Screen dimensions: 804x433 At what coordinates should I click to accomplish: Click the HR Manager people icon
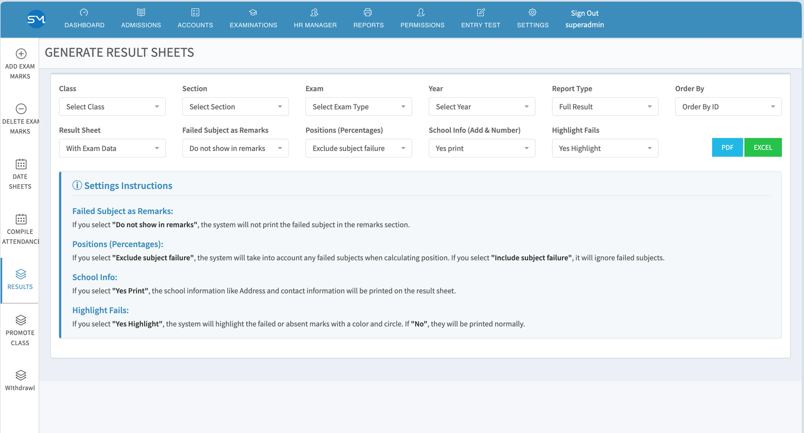pos(315,13)
